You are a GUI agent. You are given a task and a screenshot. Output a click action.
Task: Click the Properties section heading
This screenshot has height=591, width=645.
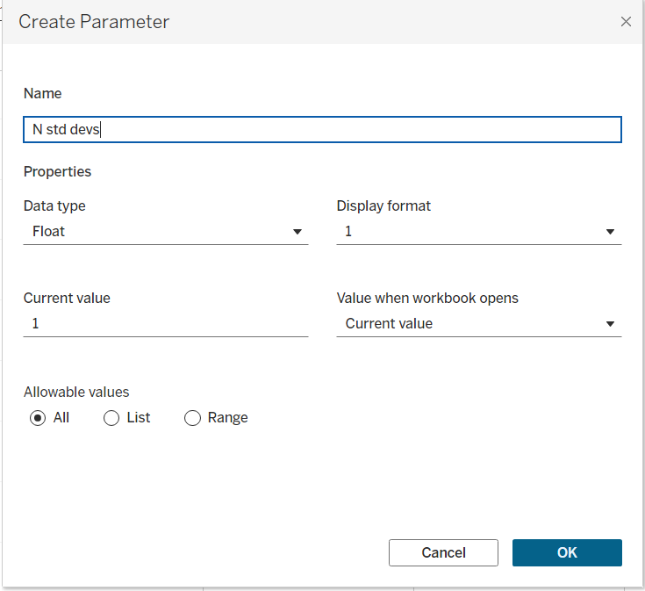(57, 171)
